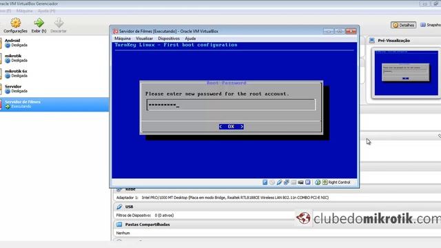Open USB section header in details
The width and height of the screenshot is (441, 248).
coord(129,207)
